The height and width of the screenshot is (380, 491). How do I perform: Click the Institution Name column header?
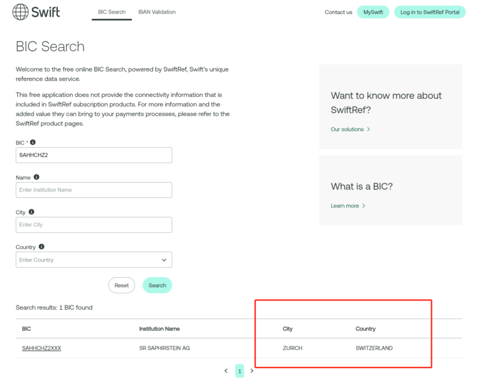pyautogui.click(x=160, y=329)
